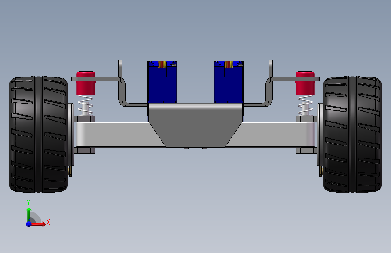Pick the right red shock absorber cap

tap(305, 83)
